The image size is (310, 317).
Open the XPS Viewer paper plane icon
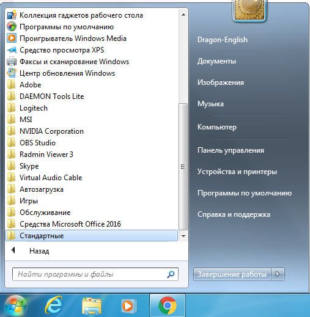coord(12,50)
